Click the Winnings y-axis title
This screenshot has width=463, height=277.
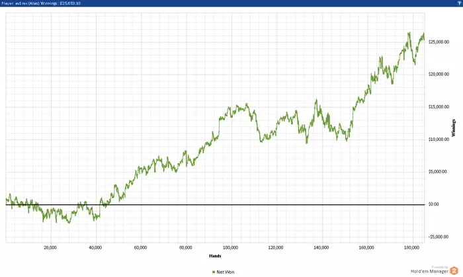tap(454, 128)
